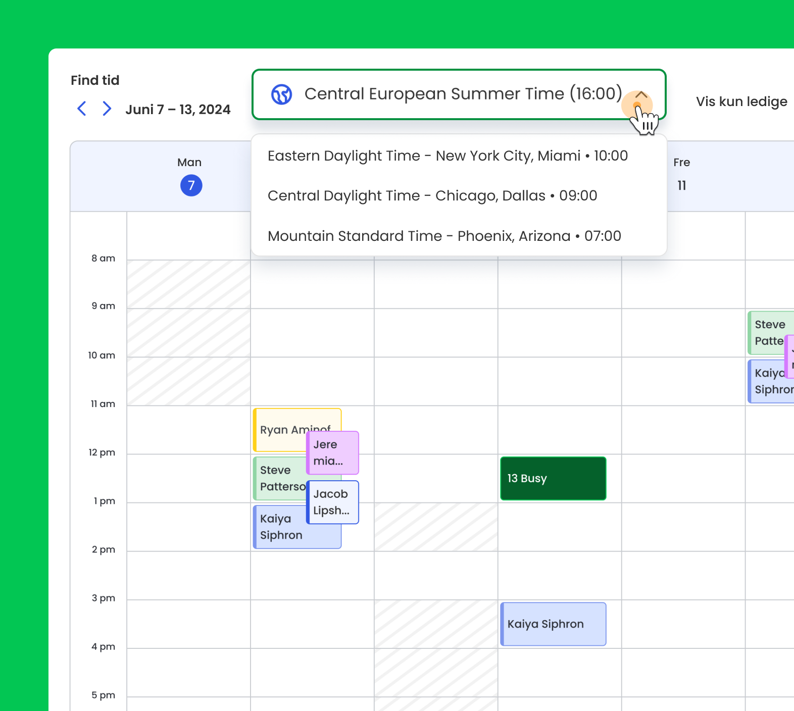The image size is (794, 711).
Task: Select Monday date 7 circle
Action: [x=191, y=185]
